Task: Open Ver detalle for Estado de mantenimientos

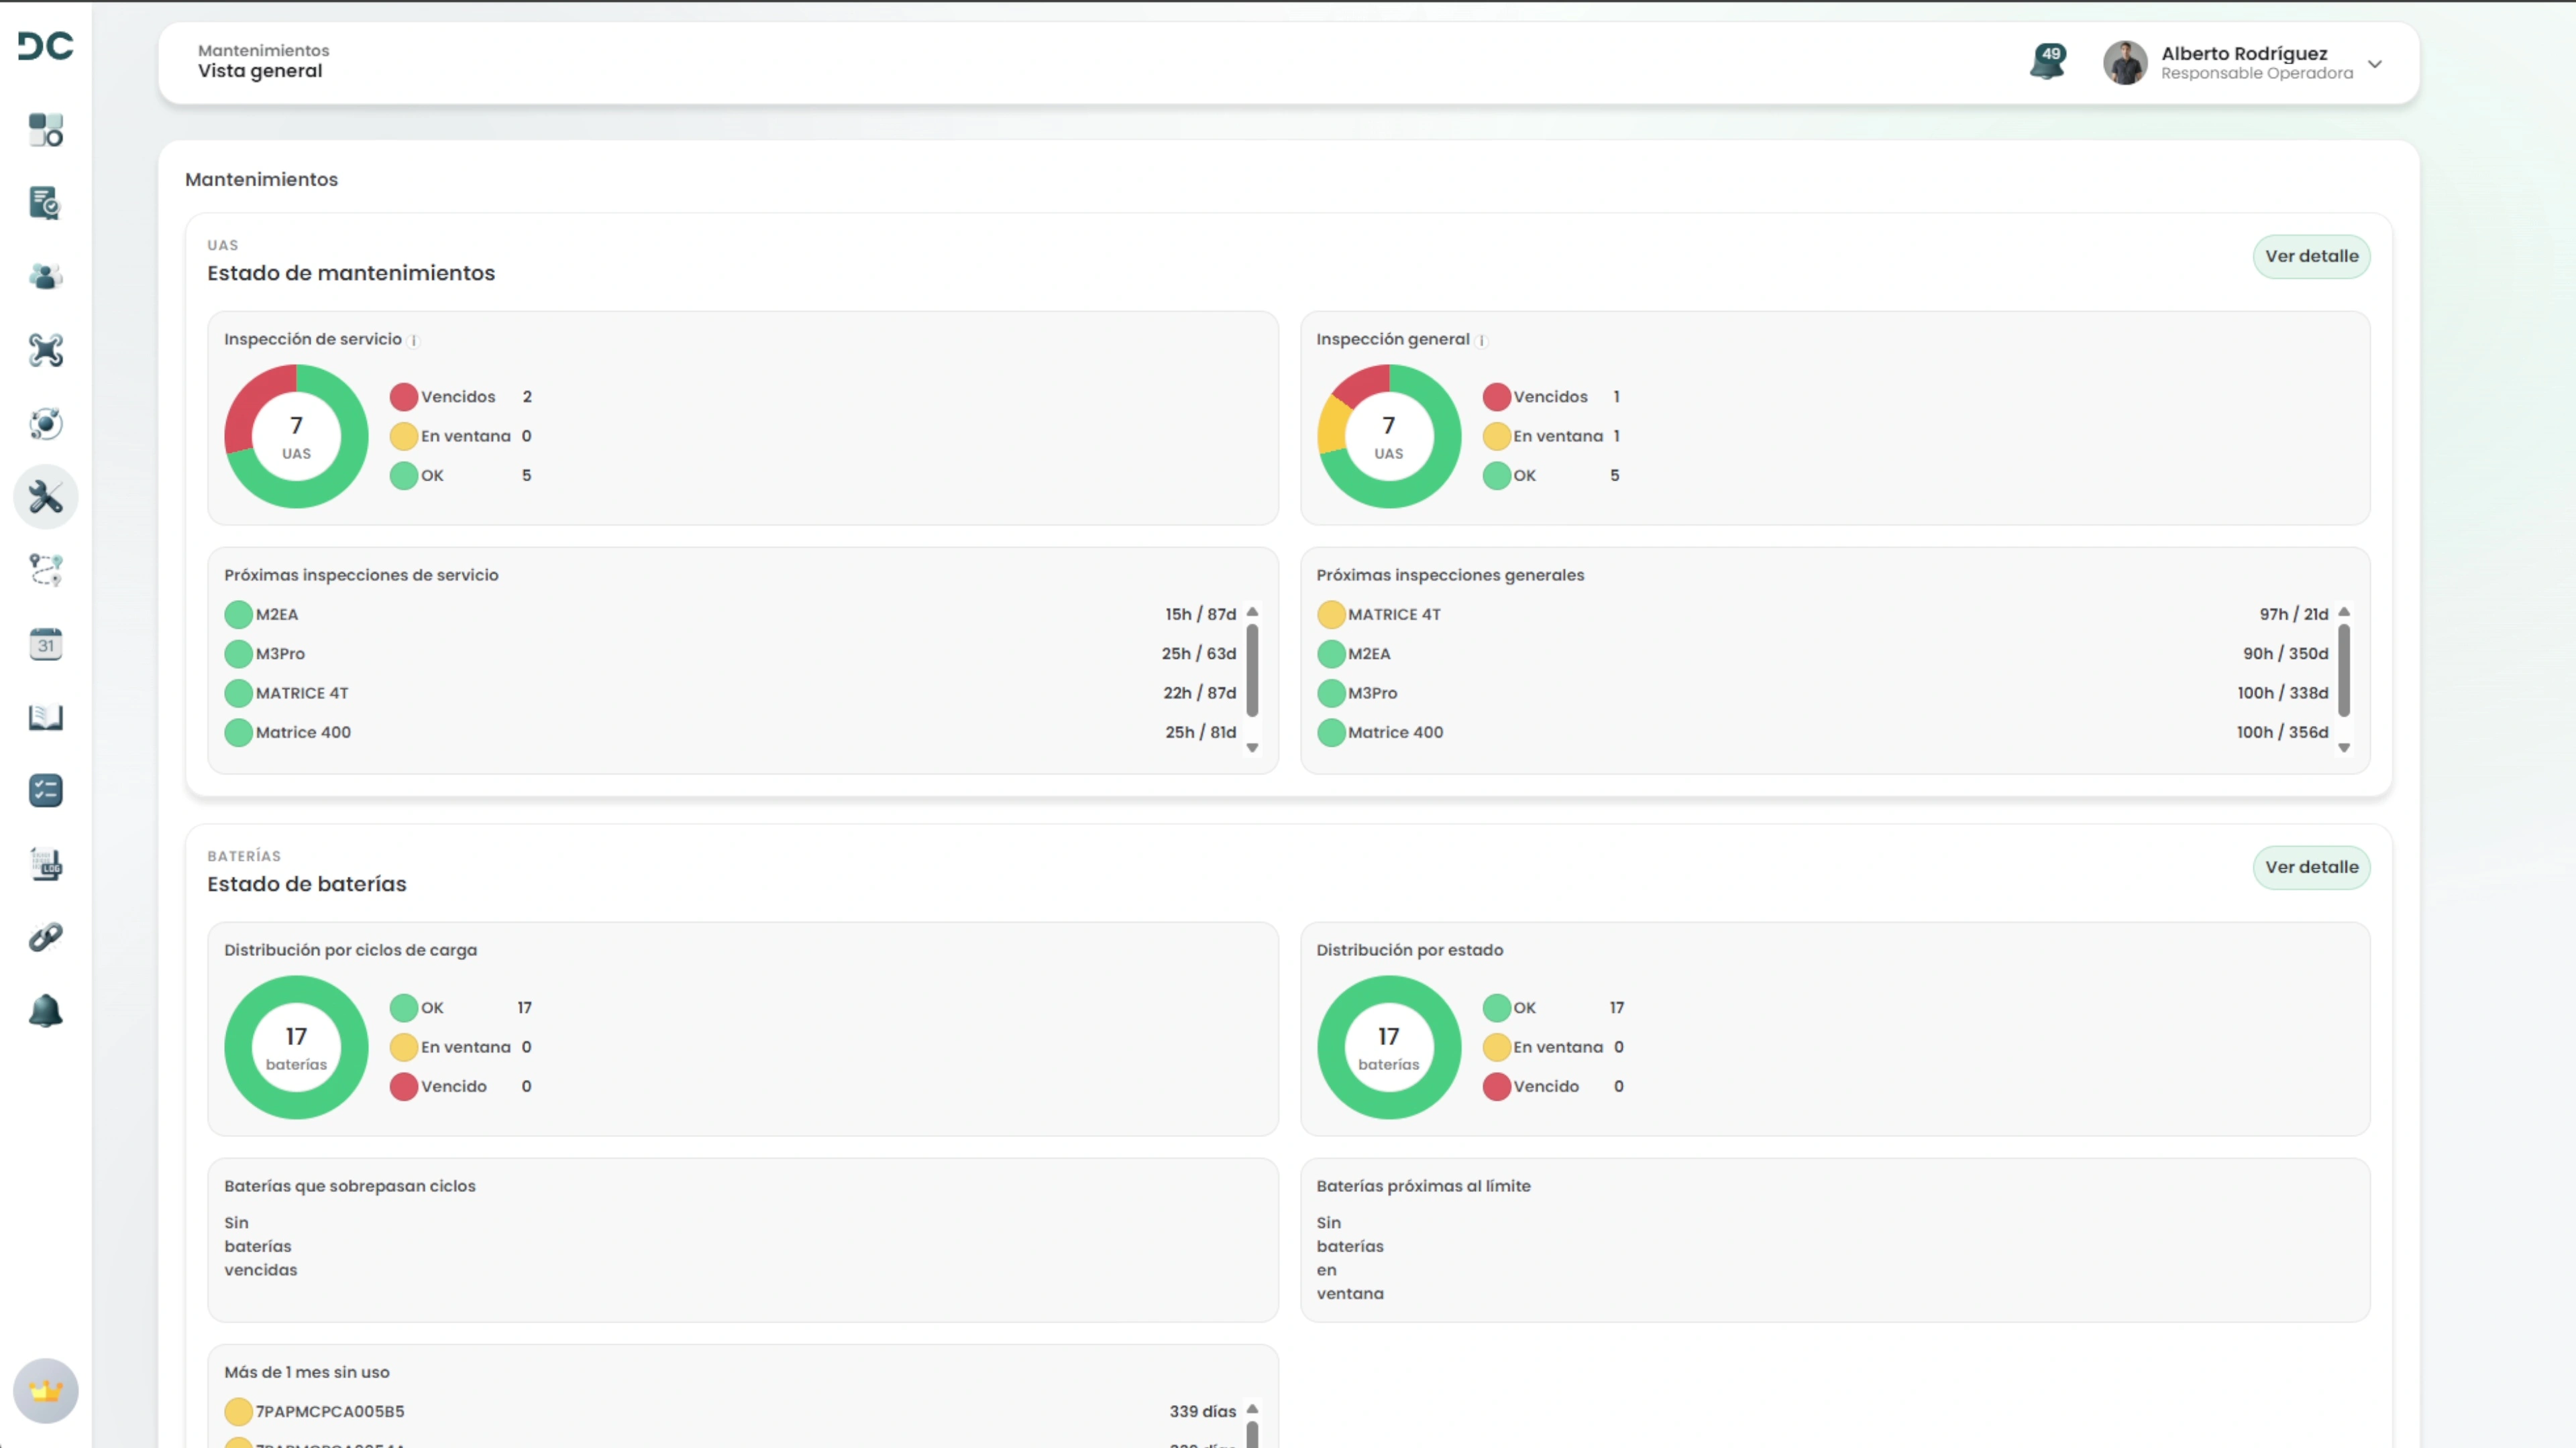Action: click(x=2311, y=257)
